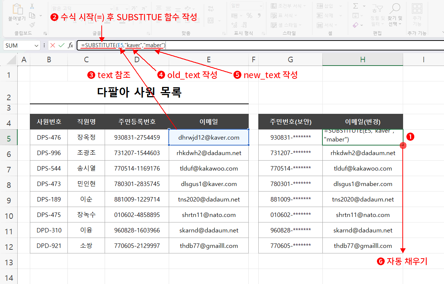Click the 주민번호(보안) header cell
The width and height of the screenshot is (444, 284).
(x=290, y=122)
